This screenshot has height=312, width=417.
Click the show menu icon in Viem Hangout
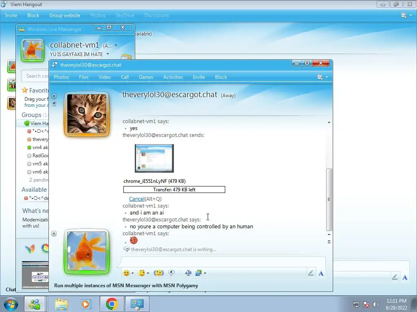404,16
